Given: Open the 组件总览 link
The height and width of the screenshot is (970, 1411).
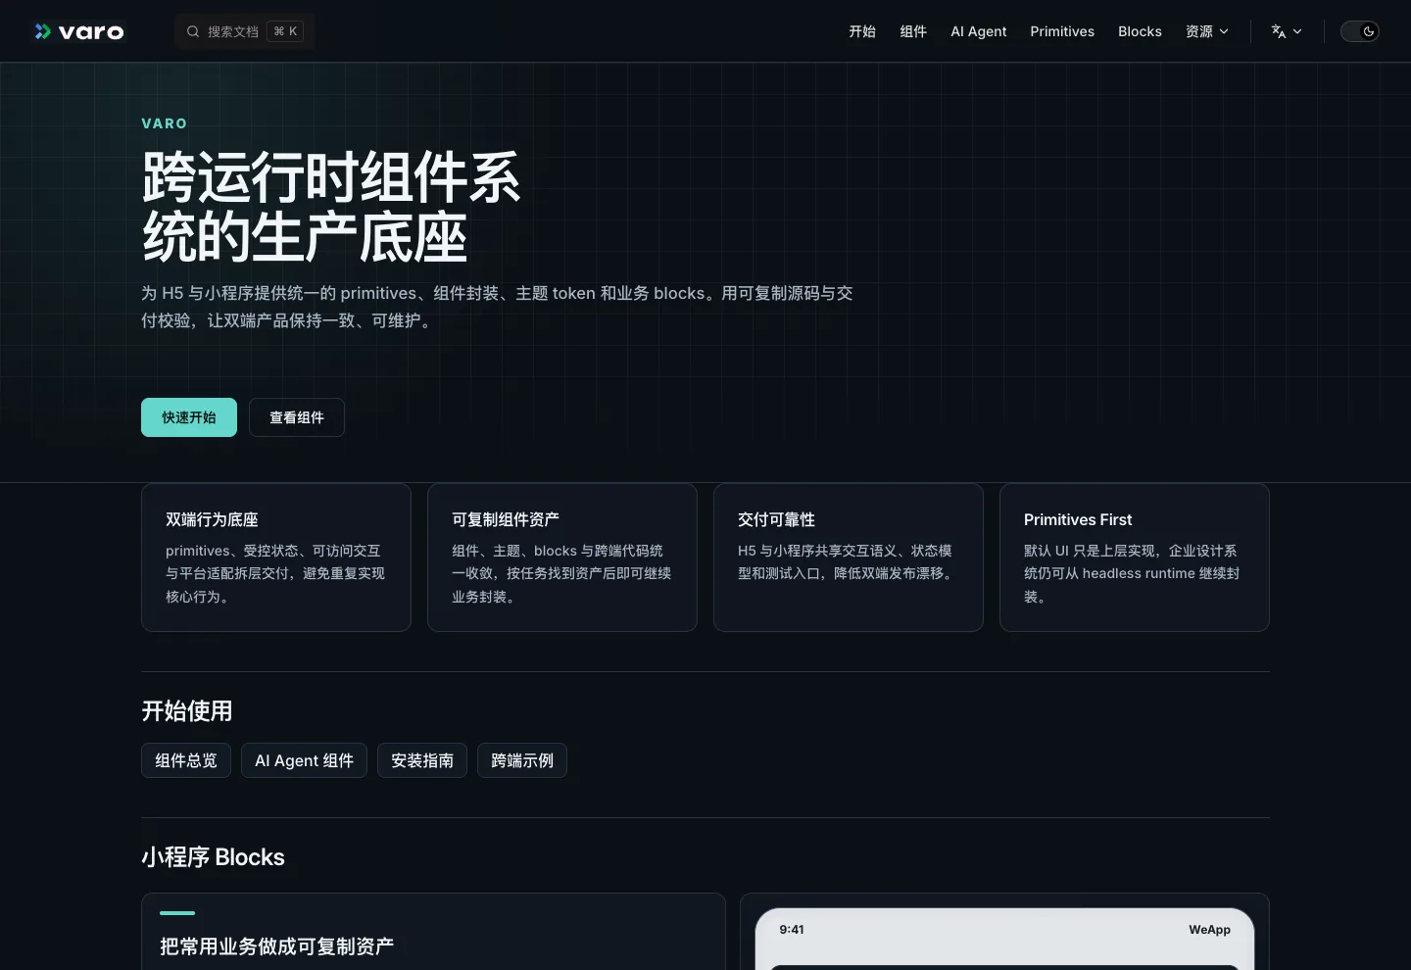Looking at the screenshot, I should [186, 760].
